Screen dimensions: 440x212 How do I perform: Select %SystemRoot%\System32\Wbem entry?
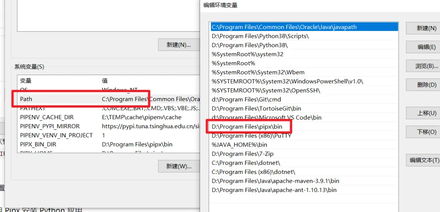(x=304, y=72)
